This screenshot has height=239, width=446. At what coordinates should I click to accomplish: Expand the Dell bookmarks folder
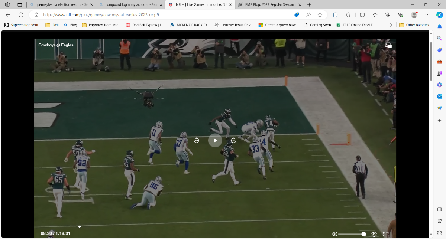point(52,25)
